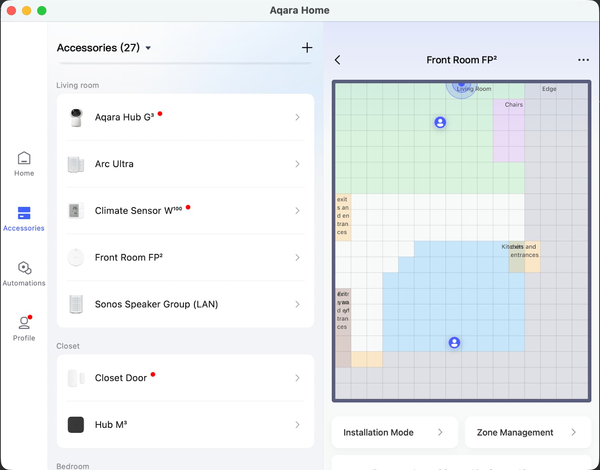Open the Profile tab

(x=24, y=328)
